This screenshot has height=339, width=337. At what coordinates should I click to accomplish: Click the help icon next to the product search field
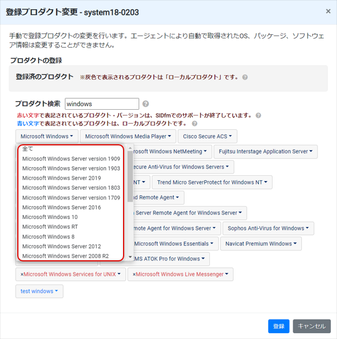145,104
